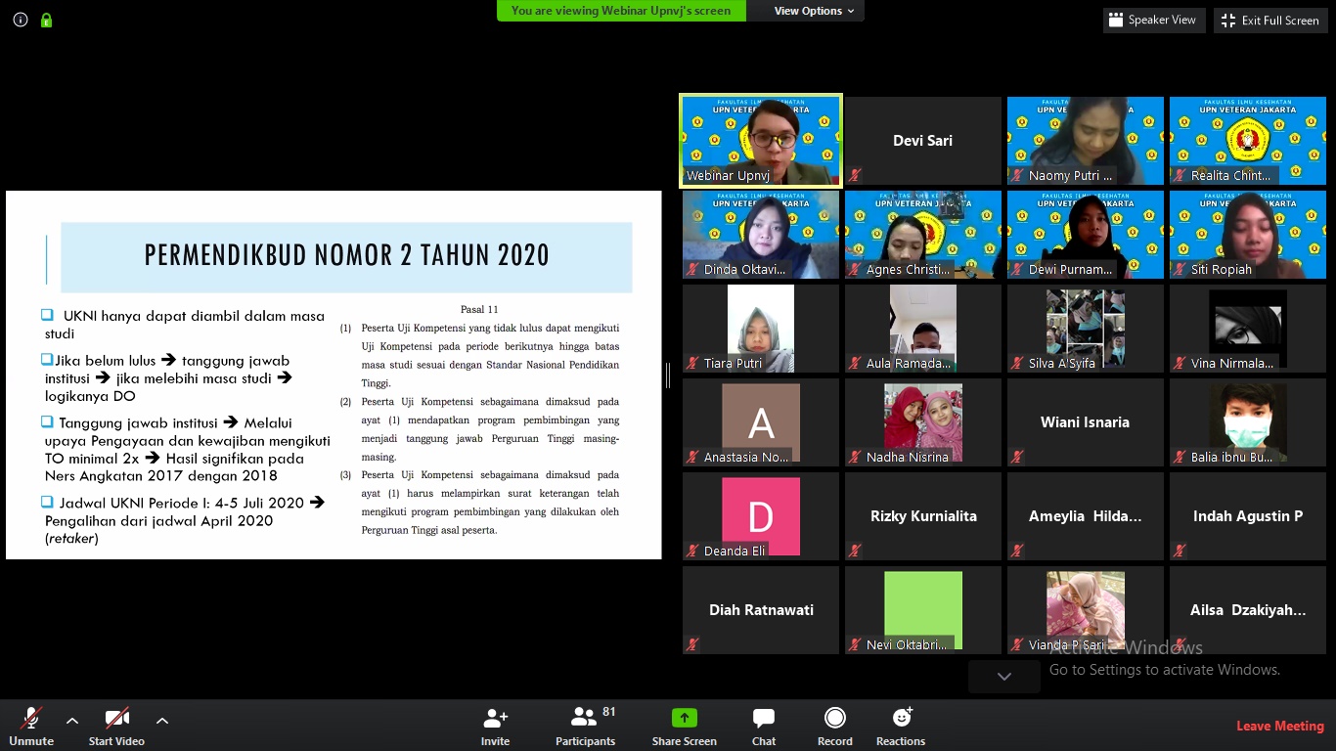This screenshot has height=751, width=1336.
Task: Click the meeting info icon
Action: click(x=21, y=20)
